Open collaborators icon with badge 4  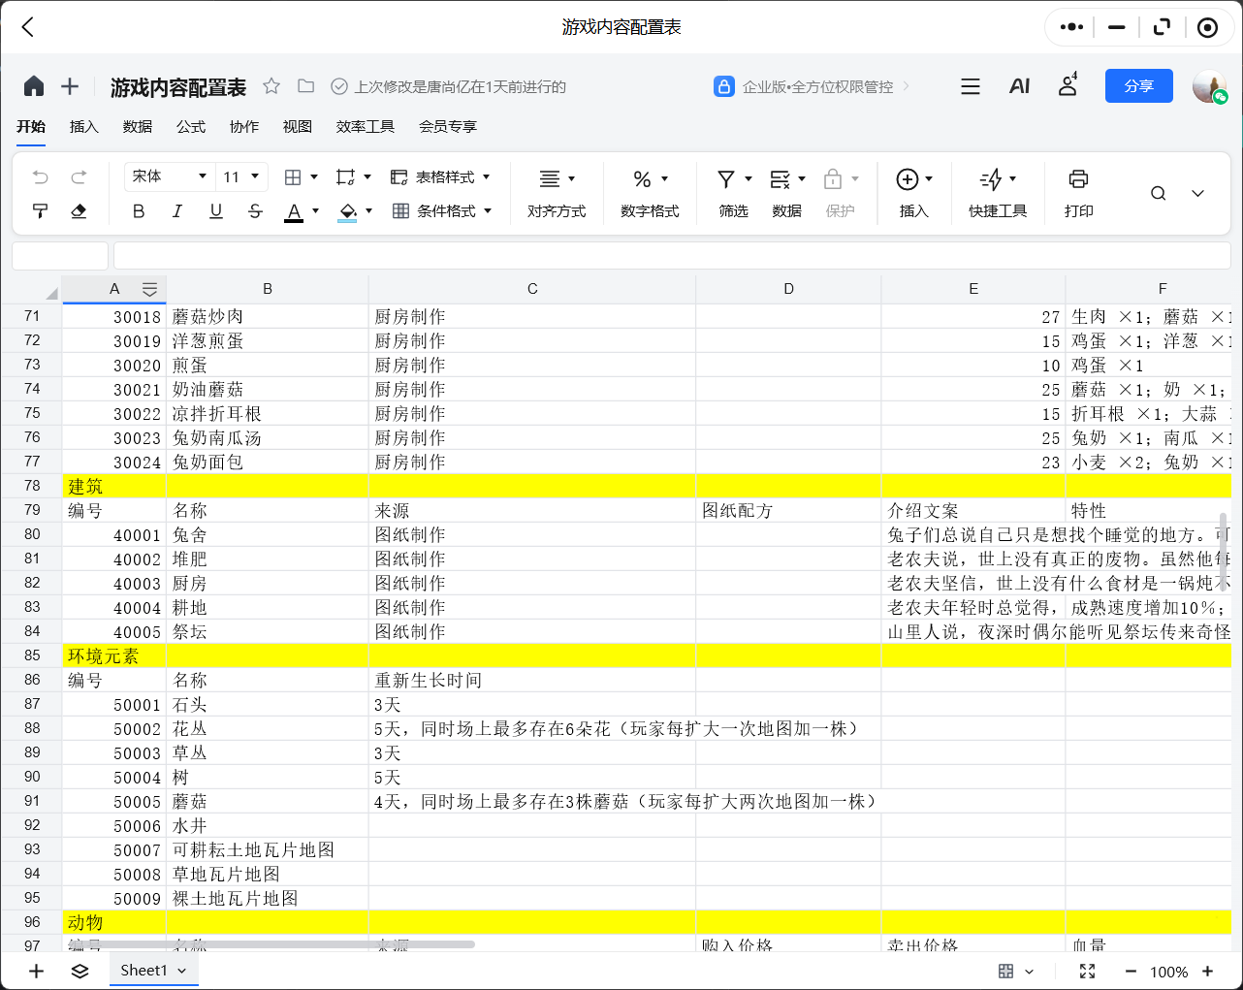click(1068, 85)
